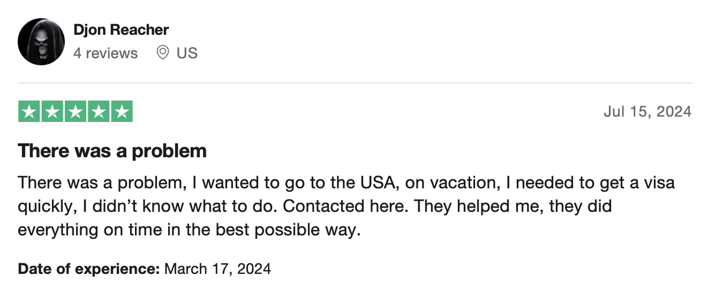Click the "Date of experience:" bold label
The image size is (708, 291).
pyautogui.click(x=88, y=269)
